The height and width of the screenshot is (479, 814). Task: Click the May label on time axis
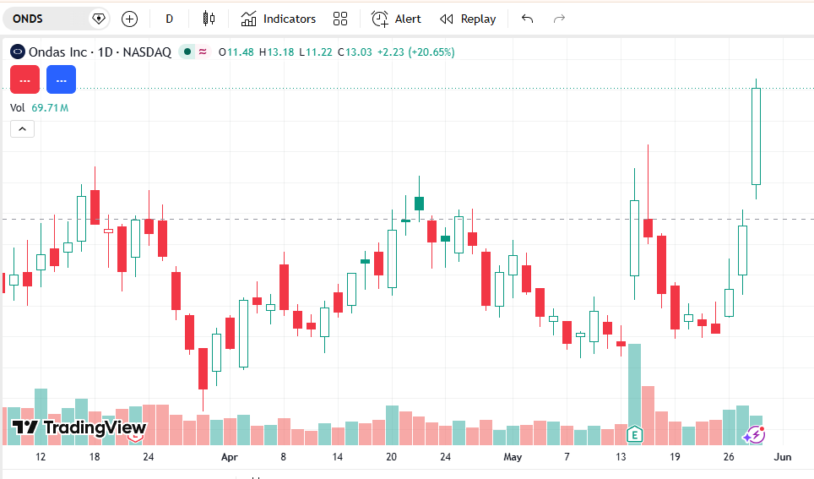(513, 457)
